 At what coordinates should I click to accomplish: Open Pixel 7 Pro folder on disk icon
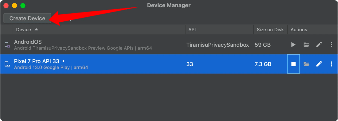point(306,64)
